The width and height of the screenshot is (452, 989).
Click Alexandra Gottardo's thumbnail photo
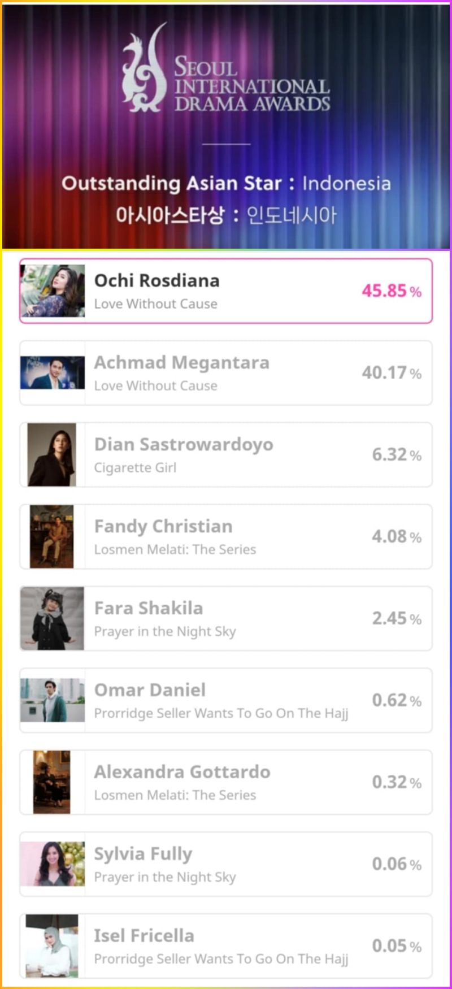click(x=52, y=782)
